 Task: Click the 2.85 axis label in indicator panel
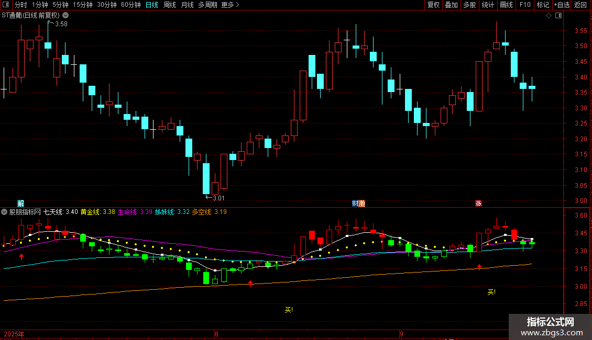tap(580, 304)
